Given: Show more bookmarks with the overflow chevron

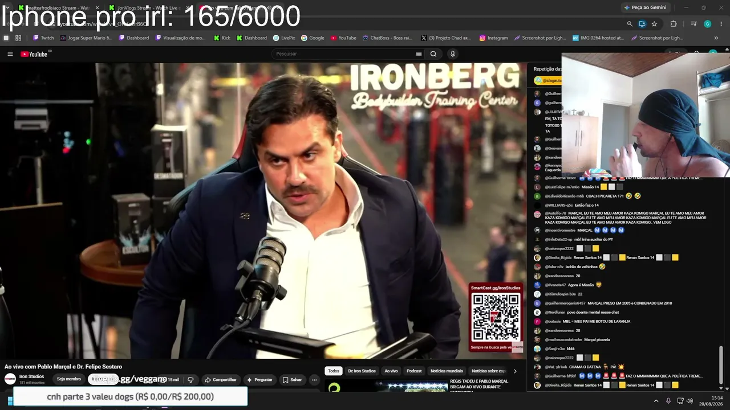Looking at the screenshot, I should coord(716,38).
